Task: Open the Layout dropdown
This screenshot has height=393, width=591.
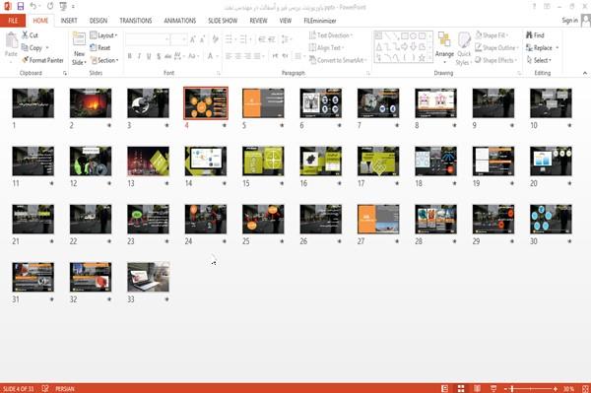Action: 103,35
